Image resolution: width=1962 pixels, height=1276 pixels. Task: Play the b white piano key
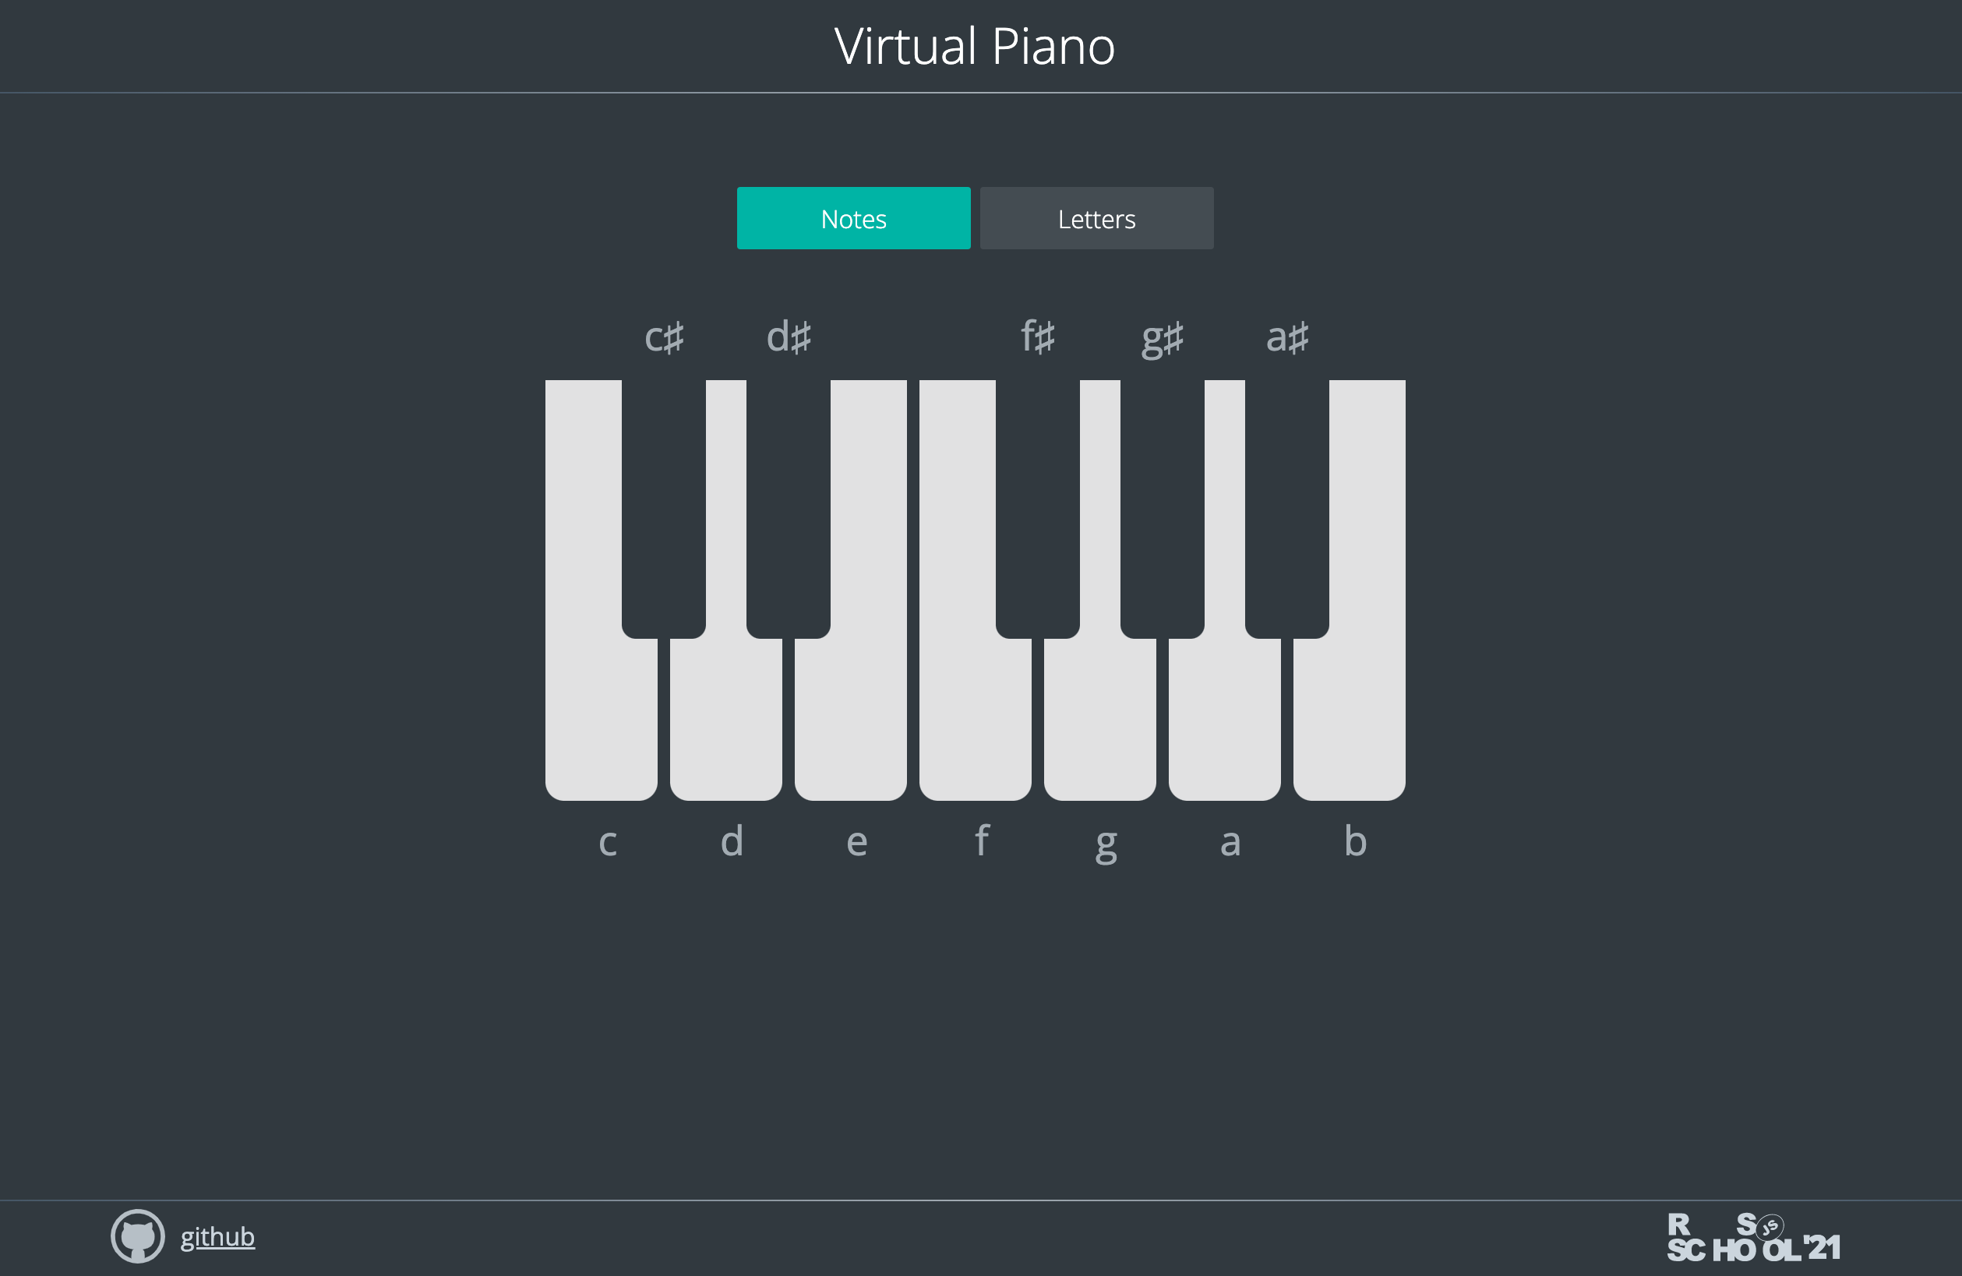point(1350,725)
